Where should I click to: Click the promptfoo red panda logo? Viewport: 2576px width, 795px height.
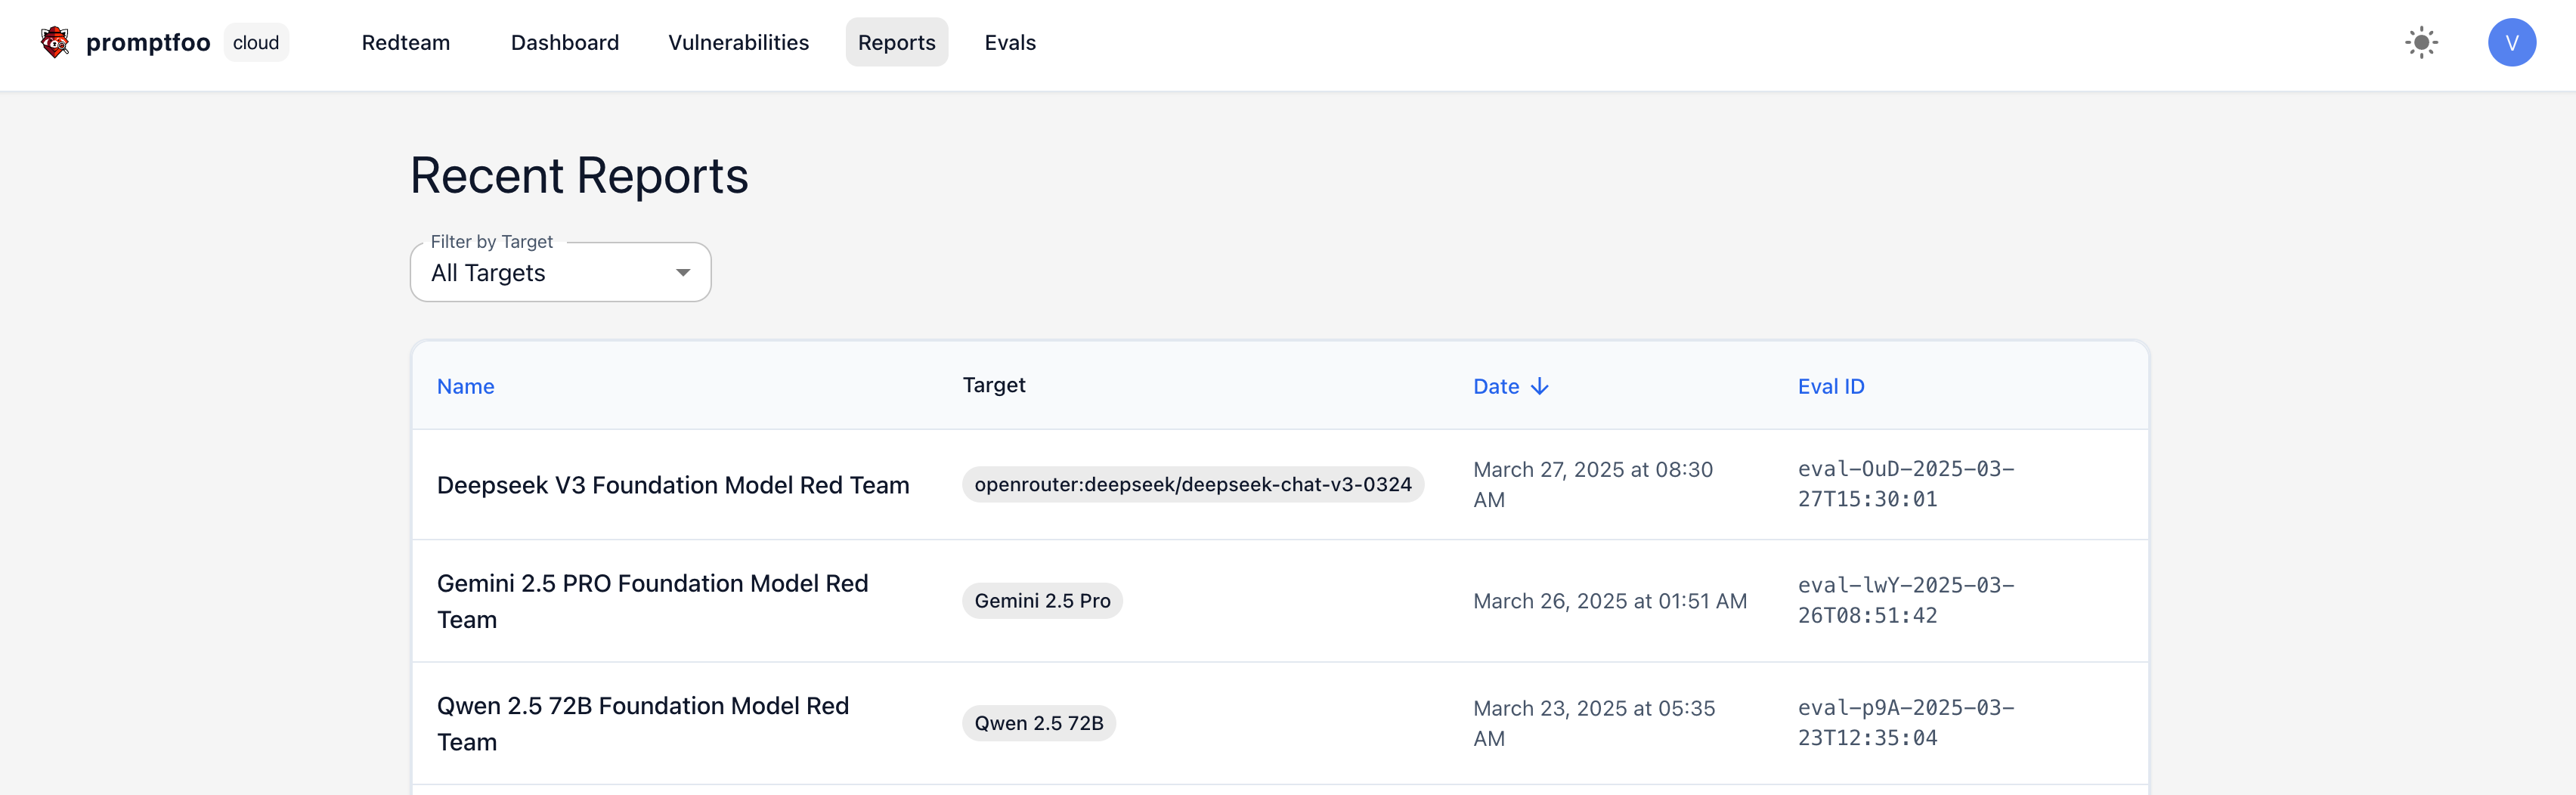point(55,42)
